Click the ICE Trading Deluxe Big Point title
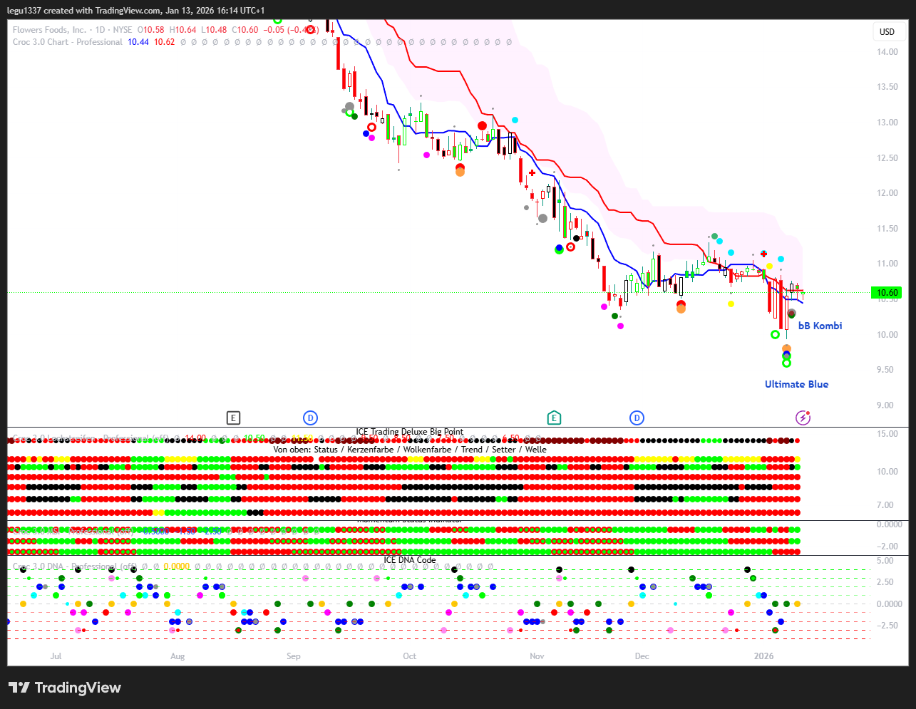Image resolution: width=916 pixels, height=709 pixels. click(x=410, y=432)
